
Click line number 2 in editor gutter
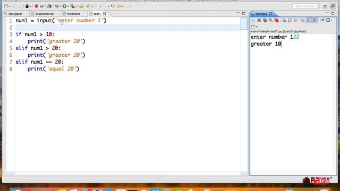click(11, 28)
